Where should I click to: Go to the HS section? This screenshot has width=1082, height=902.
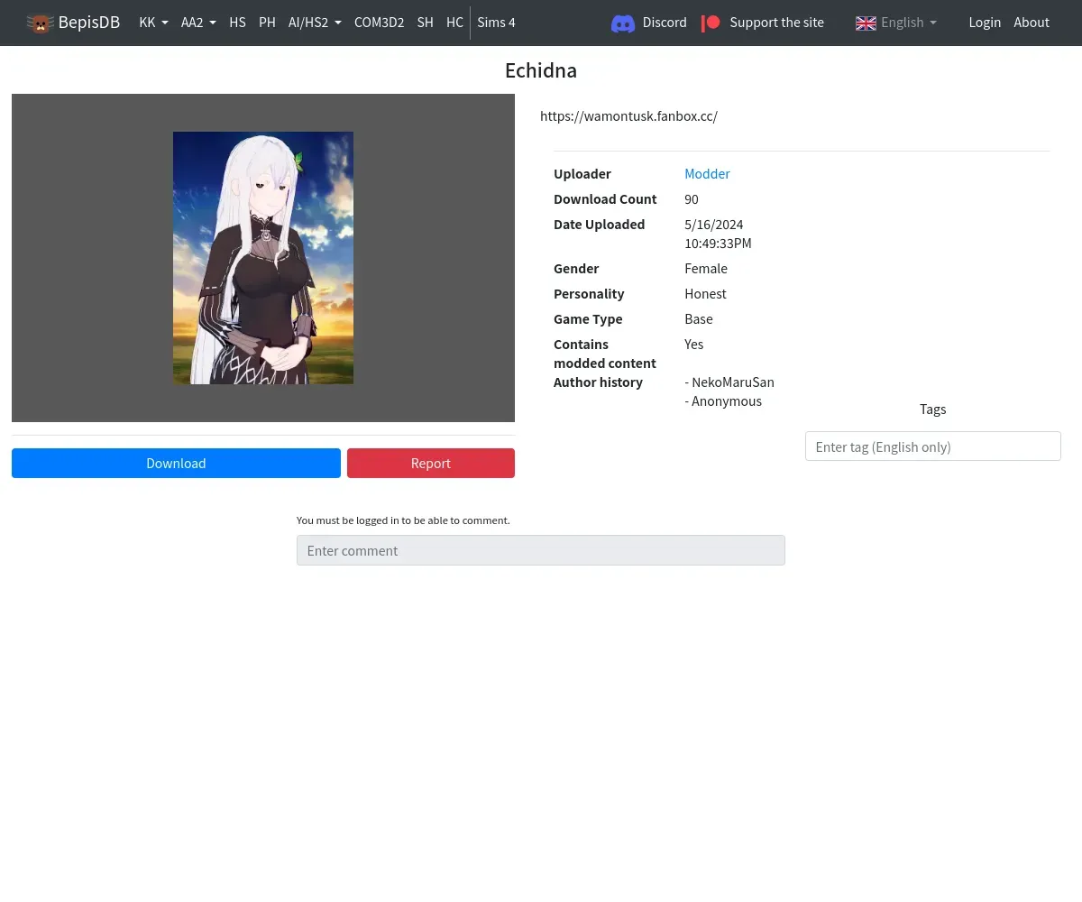237,23
